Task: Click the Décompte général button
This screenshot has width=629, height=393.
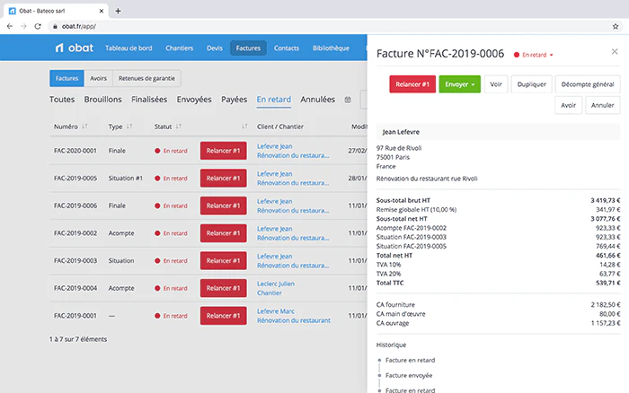Action: pyautogui.click(x=588, y=84)
